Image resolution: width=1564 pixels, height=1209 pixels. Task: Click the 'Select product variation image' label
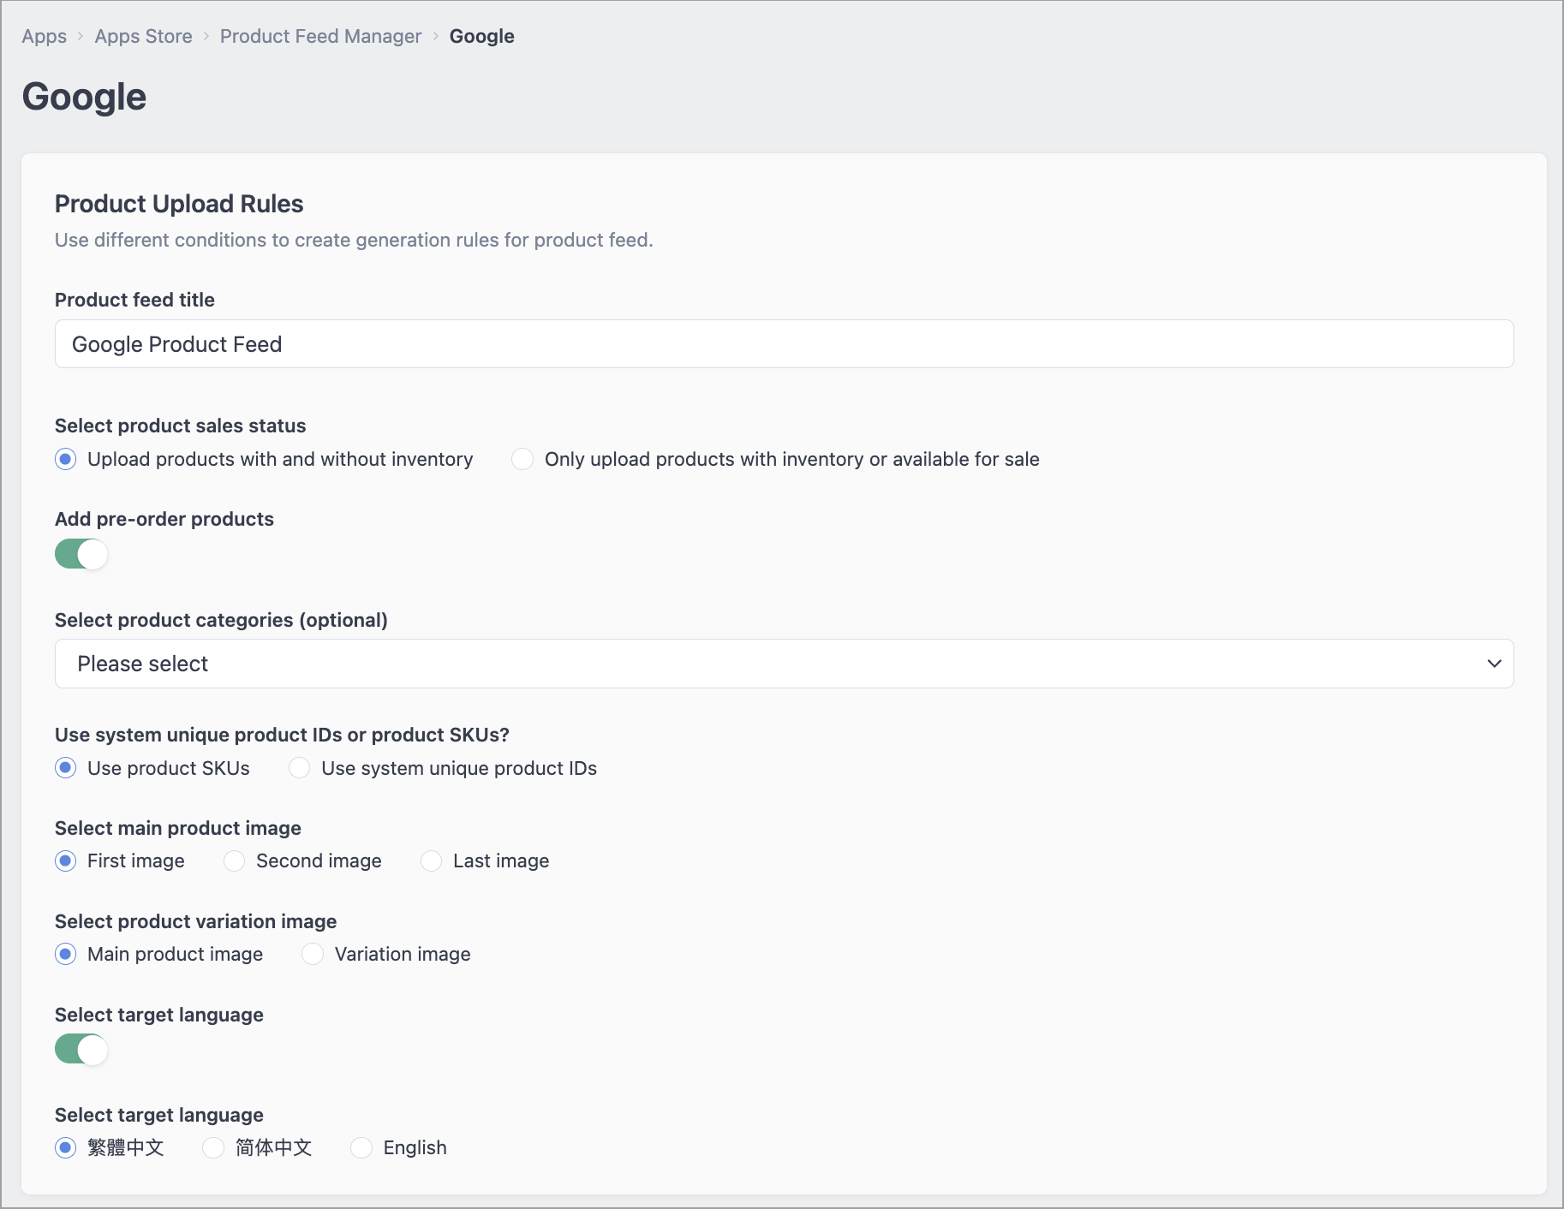[195, 921]
